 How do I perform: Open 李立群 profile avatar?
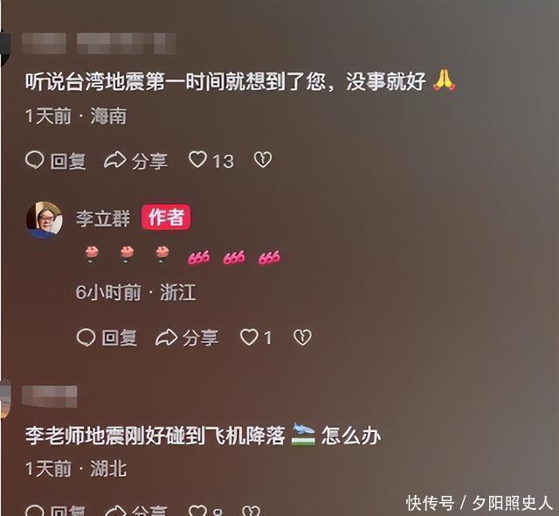click(45, 220)
